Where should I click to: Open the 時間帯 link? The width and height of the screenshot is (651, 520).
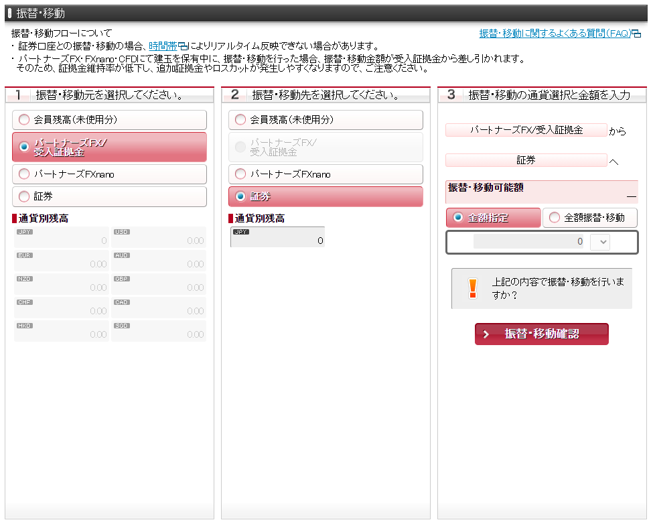163,46
